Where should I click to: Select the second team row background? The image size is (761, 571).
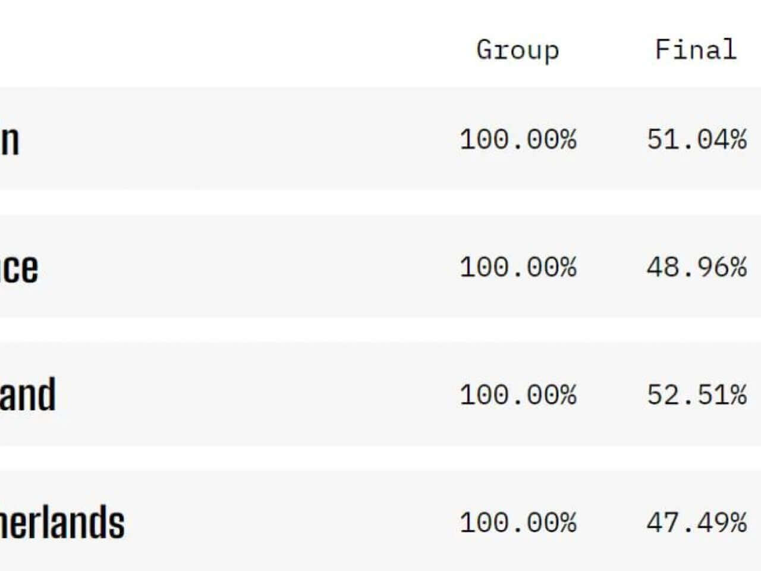point(380,266)
